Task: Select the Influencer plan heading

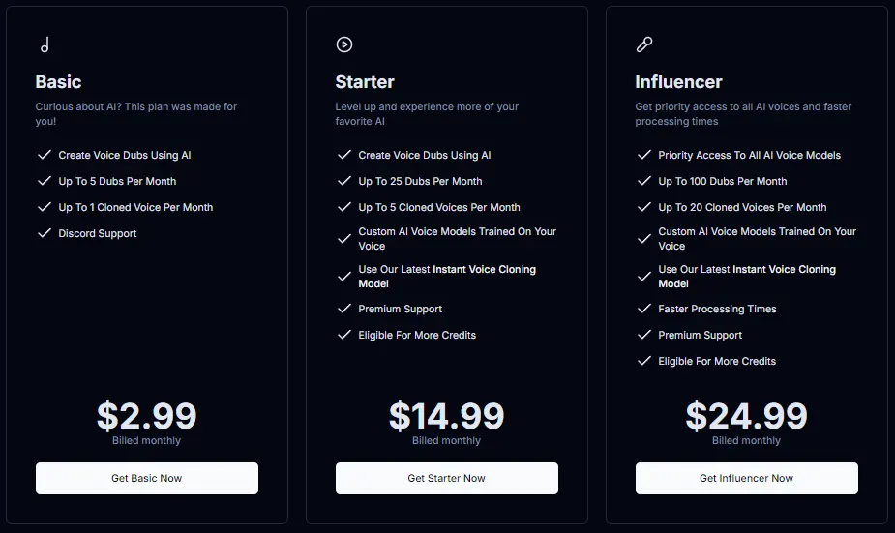Action: click(x=678, y=82)
